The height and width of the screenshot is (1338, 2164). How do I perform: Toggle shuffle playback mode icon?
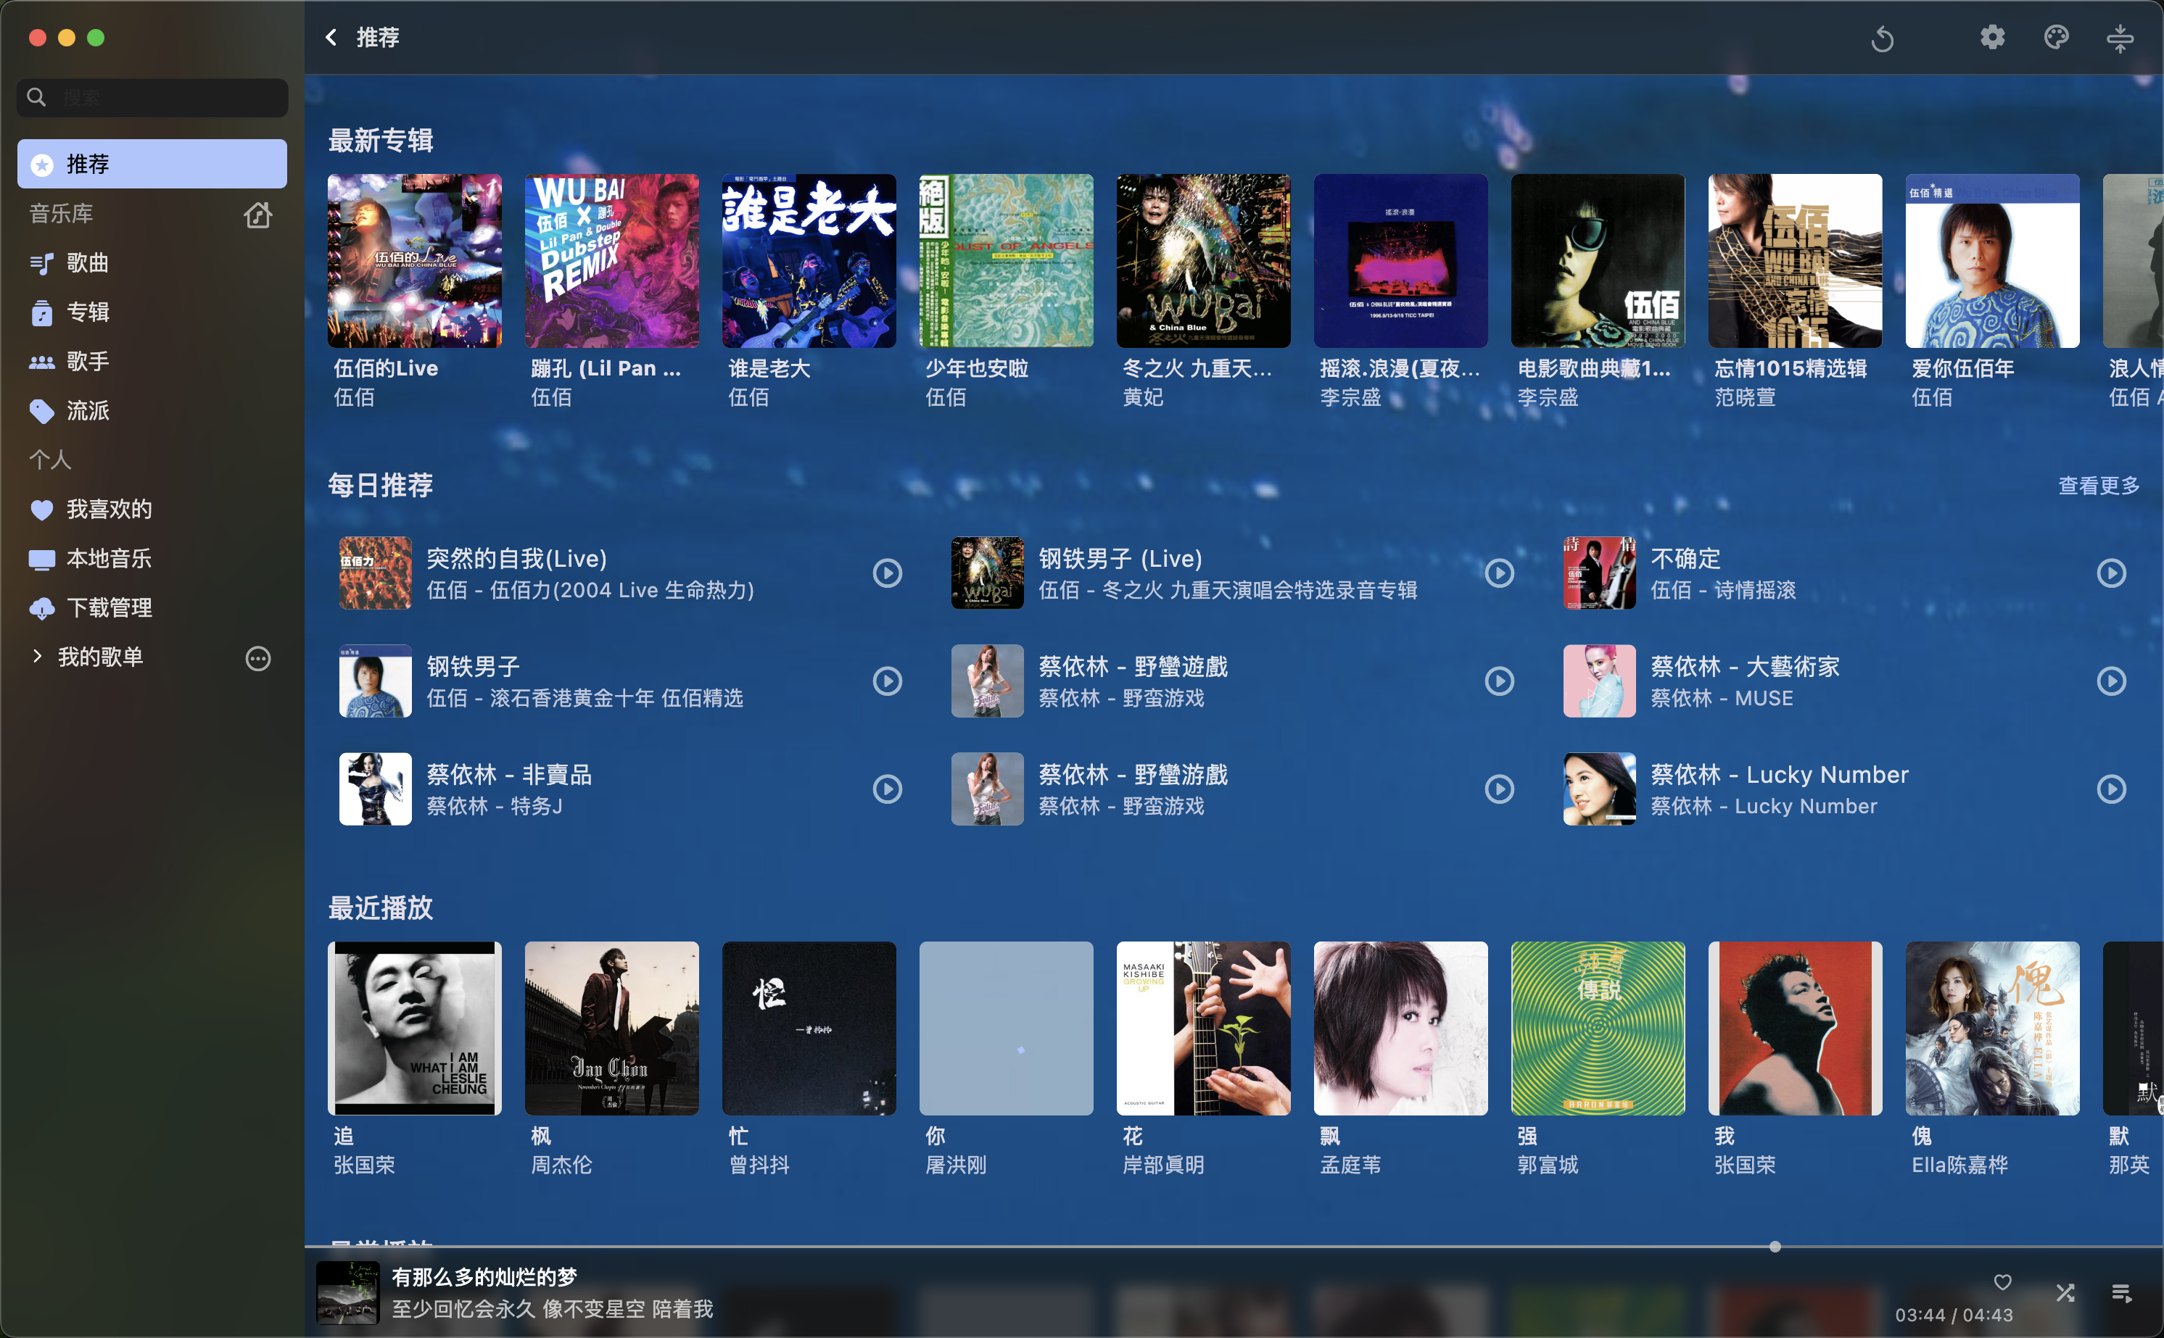click(x=2065, y=1293)
